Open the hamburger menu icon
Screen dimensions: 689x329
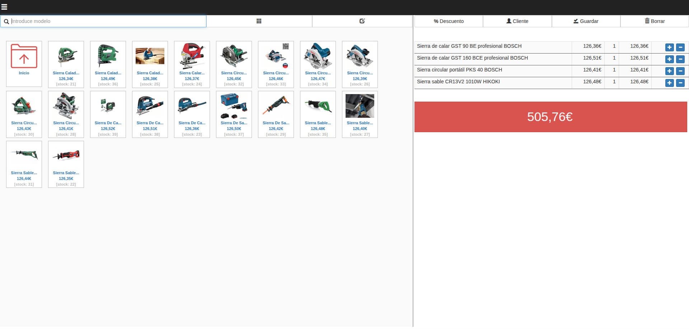pyautogui.click(x=4, y=7)
